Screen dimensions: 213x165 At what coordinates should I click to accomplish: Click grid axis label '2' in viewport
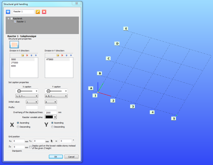coord(113,101)
